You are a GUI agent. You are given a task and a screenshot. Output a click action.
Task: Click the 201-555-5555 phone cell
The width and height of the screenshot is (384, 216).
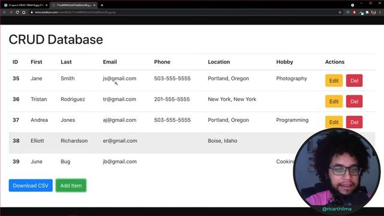(x=172, y=99)
